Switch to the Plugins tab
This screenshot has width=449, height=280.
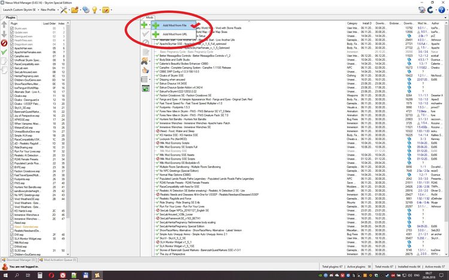point(10,17)
